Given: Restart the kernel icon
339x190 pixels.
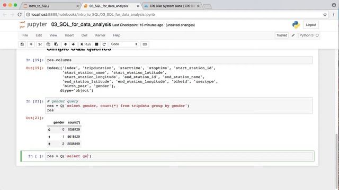Looking at the screenshot, I should click(104, 44).
